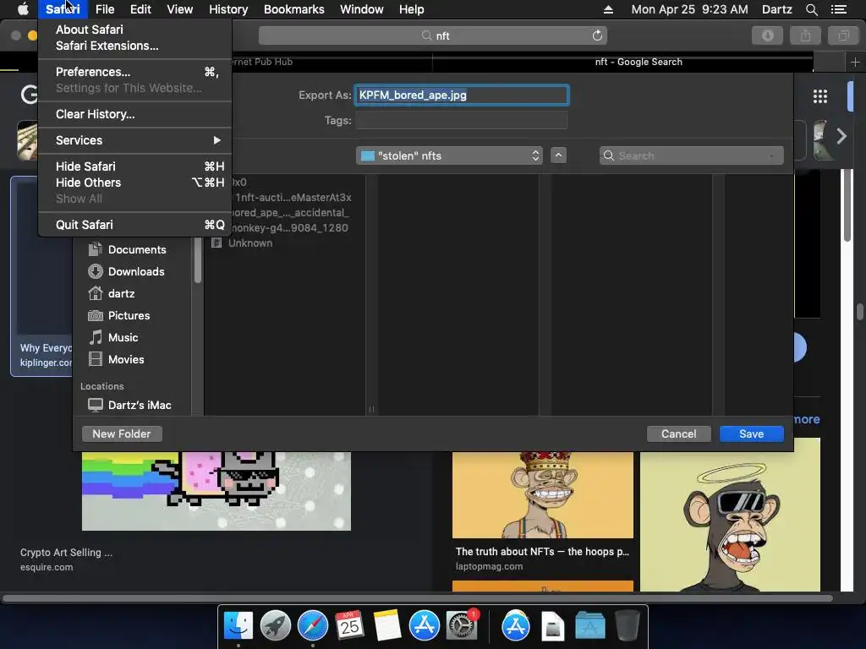Open the Notification Center list icon

839,9
